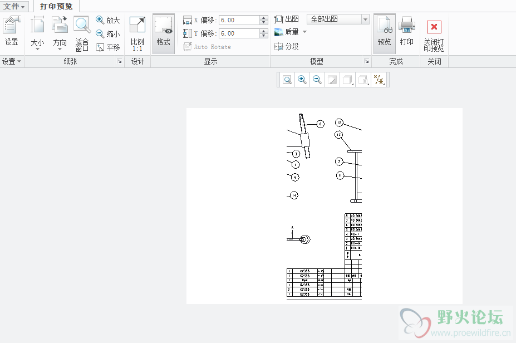Click the 完成 group label
The image size is (516, 343).
click(x=396, y=62)
